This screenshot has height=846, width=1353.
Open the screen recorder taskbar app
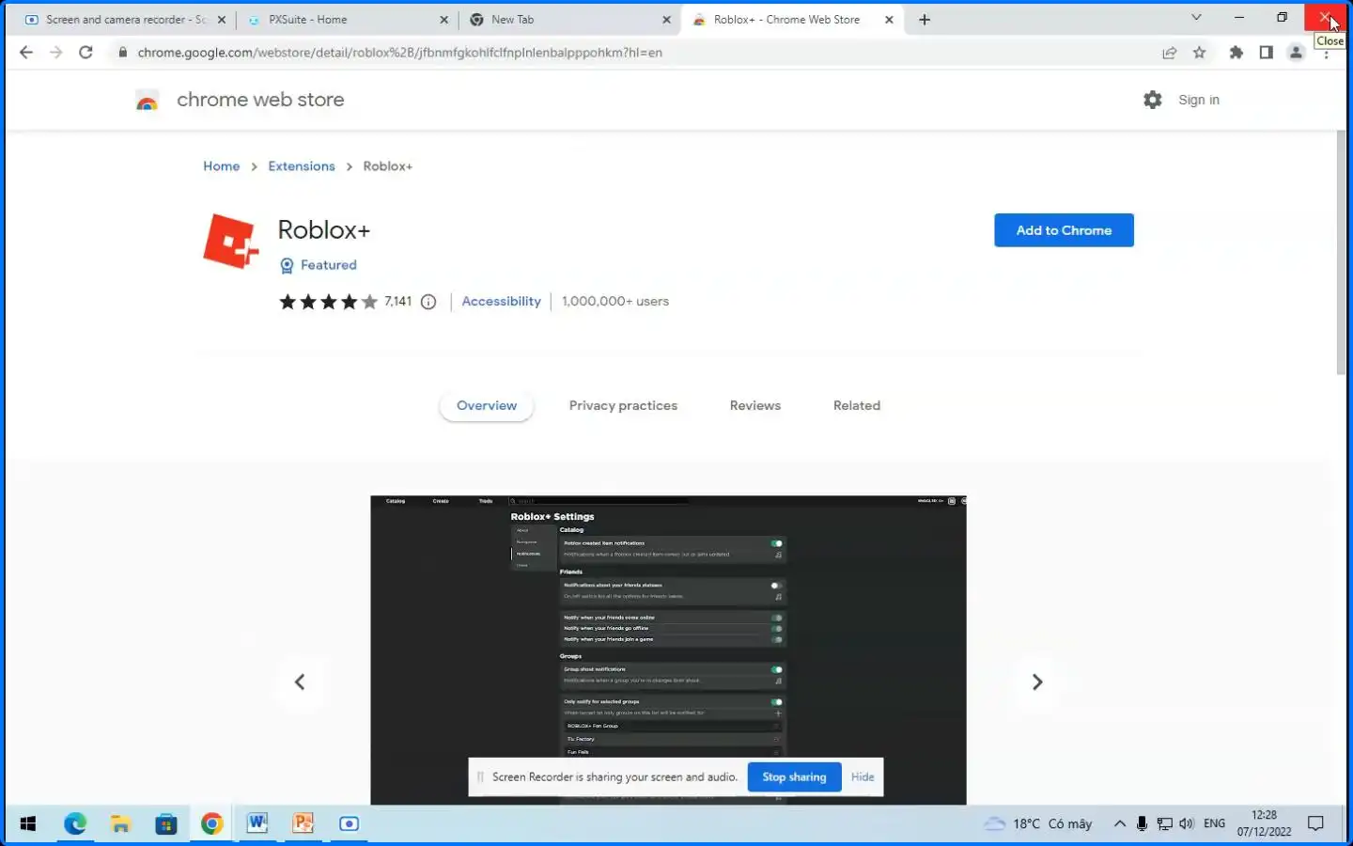350,824
